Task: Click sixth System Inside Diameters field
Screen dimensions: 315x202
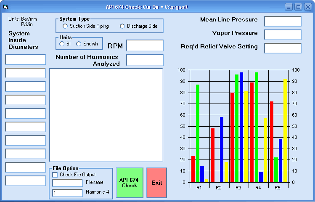Action: click(x=26, y=127)
